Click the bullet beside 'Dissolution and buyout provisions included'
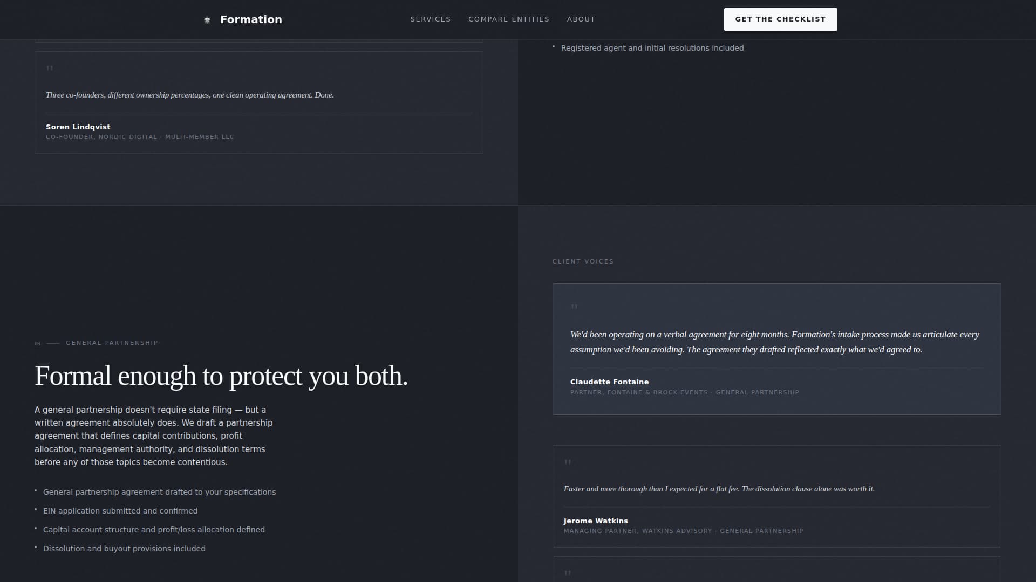Image resolution: width=1036 pixels, height=582 pixels. (x=36, y=547)
